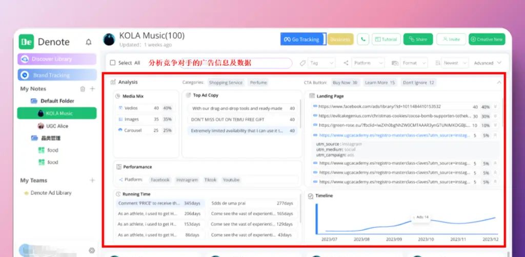Open Brand Tracking section
The width and height of the screenshot is (525, 257).
point(57,75)
